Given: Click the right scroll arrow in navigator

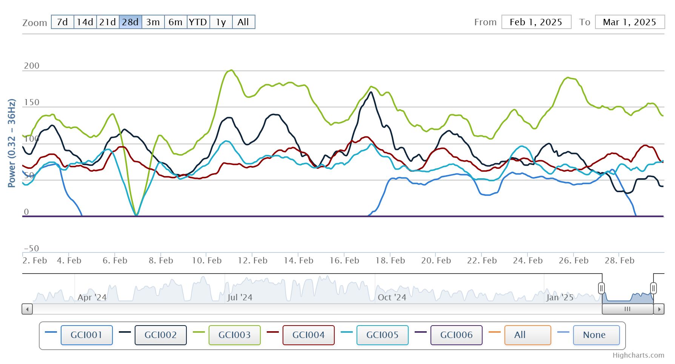Looking at the screenshot, I should (x=659, y=309).
